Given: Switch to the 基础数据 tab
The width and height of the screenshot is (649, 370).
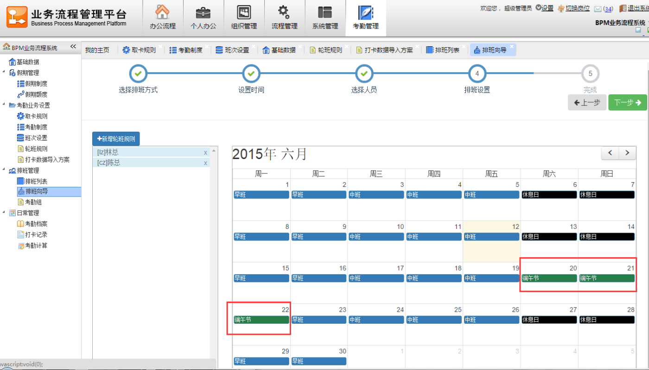Looking at the screenshot, I should (280, 50).
